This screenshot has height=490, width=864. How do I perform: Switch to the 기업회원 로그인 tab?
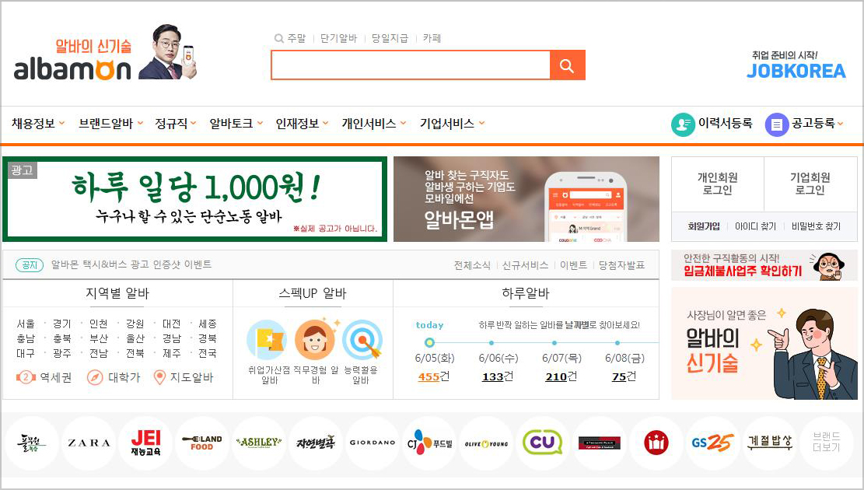pos(810,184)
